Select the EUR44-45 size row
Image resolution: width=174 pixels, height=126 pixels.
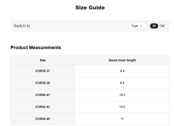pos(43,119)
